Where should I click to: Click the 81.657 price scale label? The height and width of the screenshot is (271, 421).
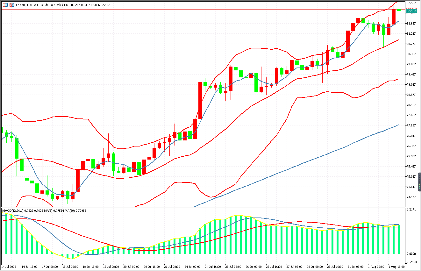pos(410,23)
